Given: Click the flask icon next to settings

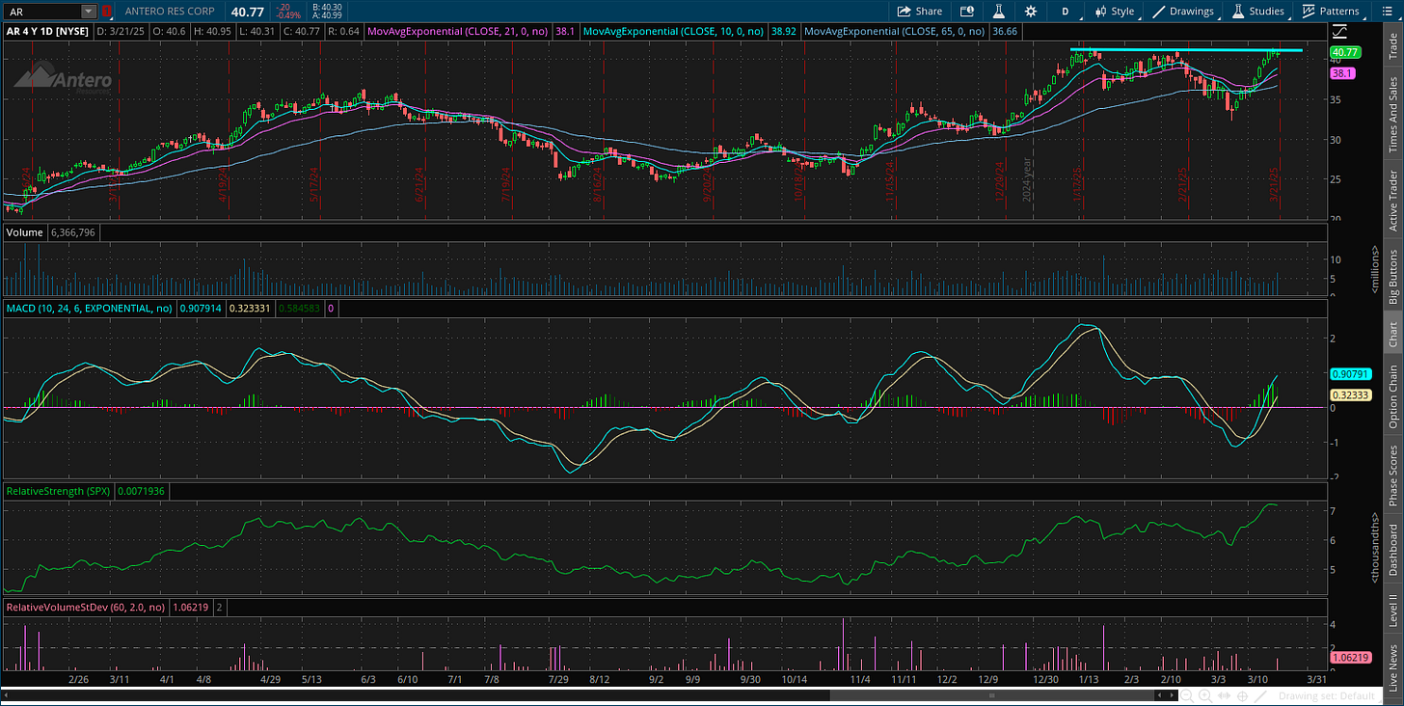Looking at the screenshot, I should (999, 11).
